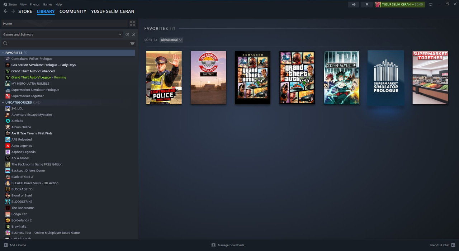This screenshot has width=459, height=251.
Task: Click the Aimlabs game icon
Action: point(8,121)
